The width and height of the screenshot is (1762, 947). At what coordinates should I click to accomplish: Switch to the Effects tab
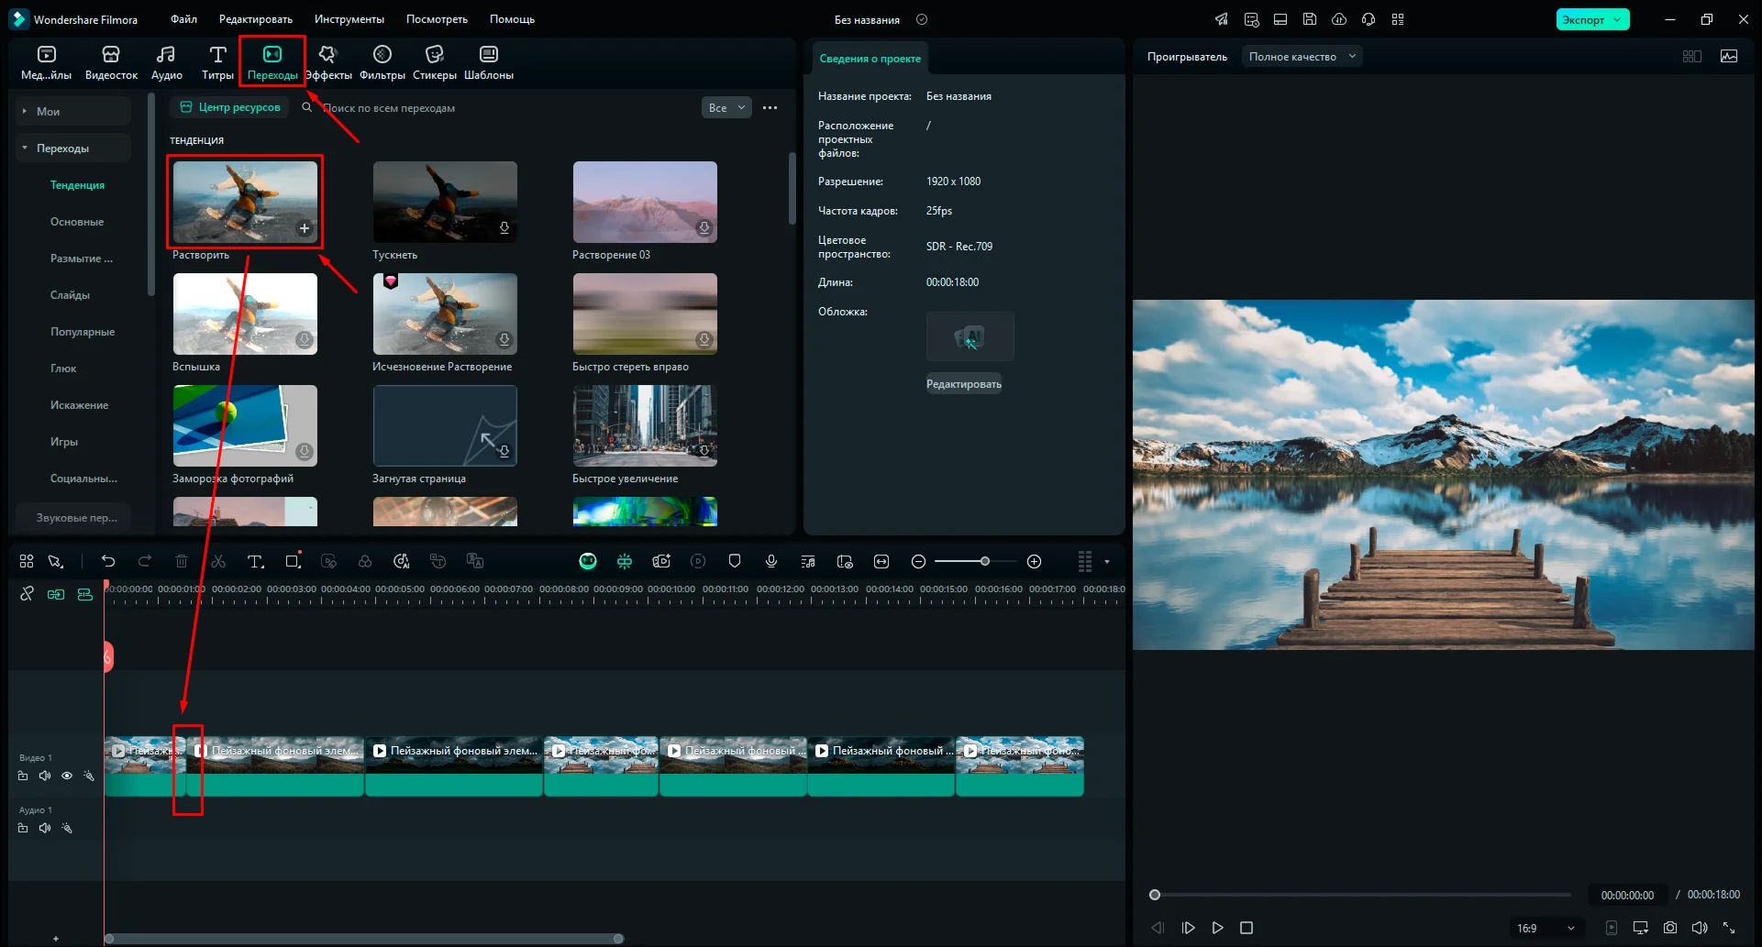pos(328,62)
